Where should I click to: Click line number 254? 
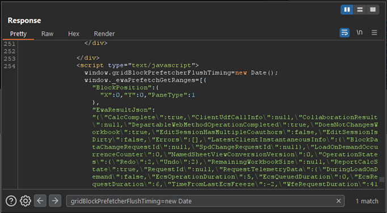pos(10,66)
